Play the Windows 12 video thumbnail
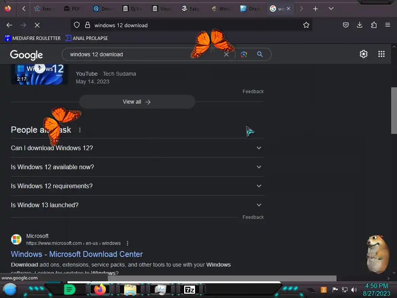This screenshot has width=397, height=298. (x=40, y=74)
